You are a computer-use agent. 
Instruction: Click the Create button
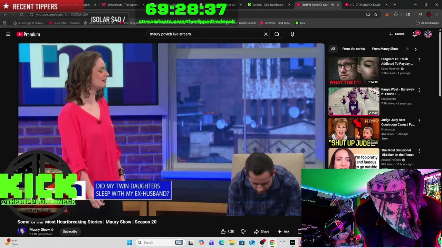(x=396, y=34)
